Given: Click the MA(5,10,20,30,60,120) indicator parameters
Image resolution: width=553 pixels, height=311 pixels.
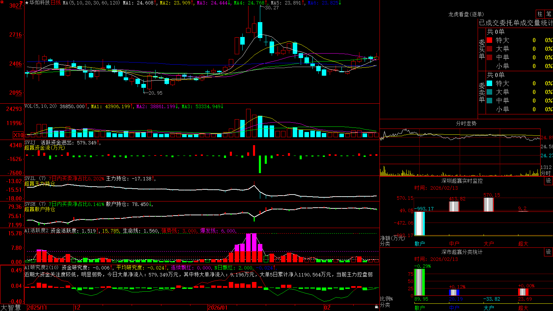Looking at the screenshot, I should 91,3.
